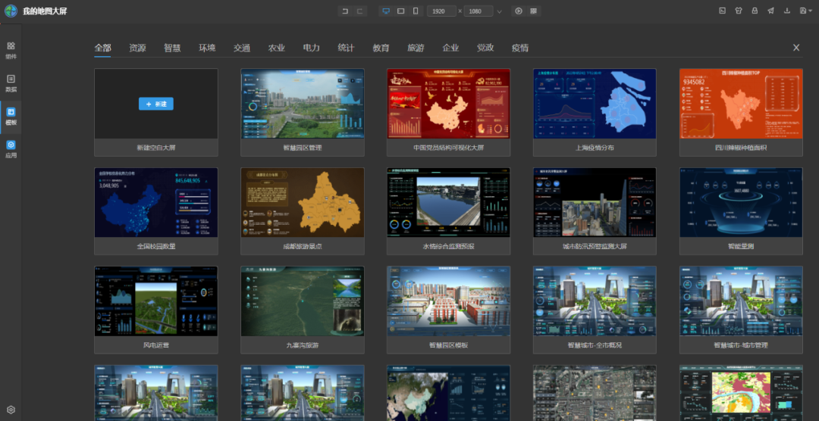Select the 智慧 category tab
This screenshot has height=421, width=819.
[x=172, y=48]
